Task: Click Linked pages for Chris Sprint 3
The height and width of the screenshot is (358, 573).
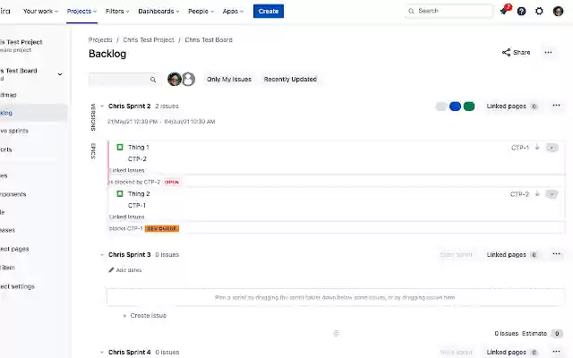Action: 511,254
